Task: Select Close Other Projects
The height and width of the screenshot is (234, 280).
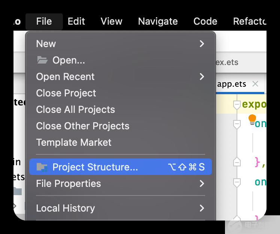Action: [x=82, y=126]
